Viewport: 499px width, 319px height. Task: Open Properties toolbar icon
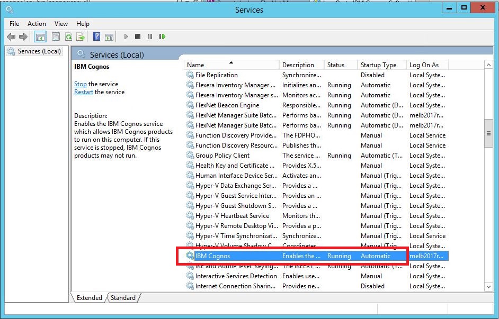tap(56, 37)
